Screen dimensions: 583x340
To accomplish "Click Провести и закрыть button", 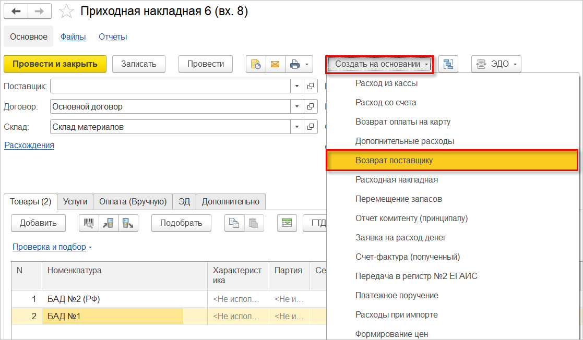I will (55, 64).
